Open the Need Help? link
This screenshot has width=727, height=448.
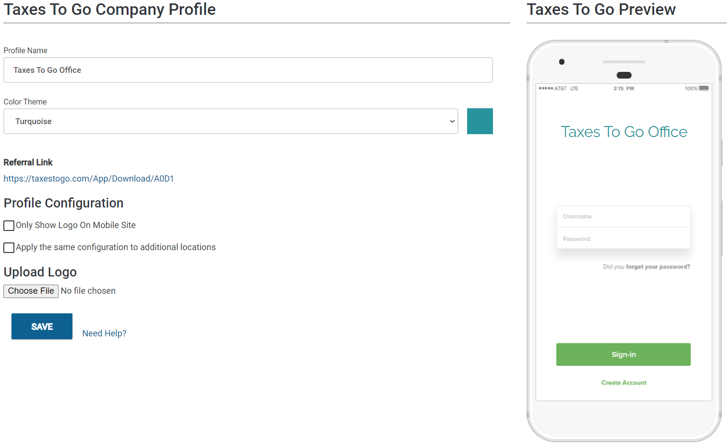coord(104,333)
